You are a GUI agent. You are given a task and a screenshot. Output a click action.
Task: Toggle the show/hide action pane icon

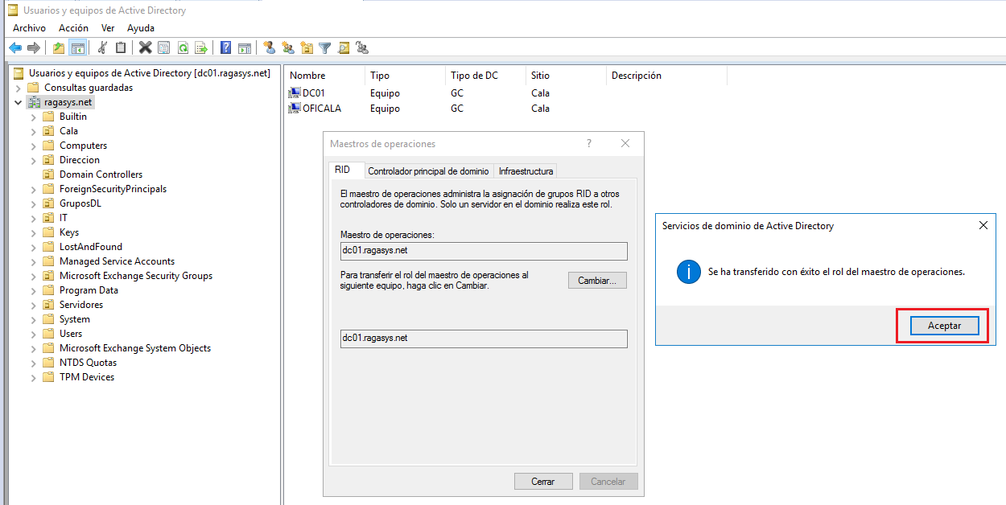pyautogui.click(x=245, y=47)
